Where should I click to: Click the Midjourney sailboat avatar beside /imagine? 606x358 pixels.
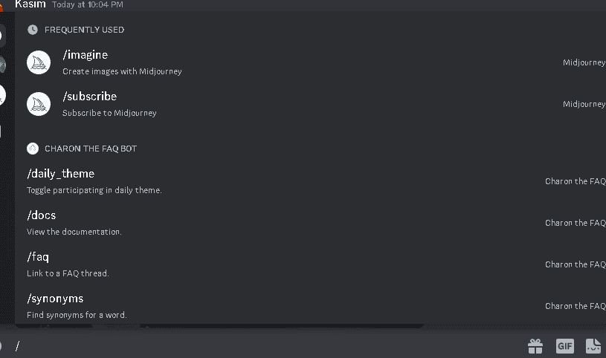[x=39, y=62]
